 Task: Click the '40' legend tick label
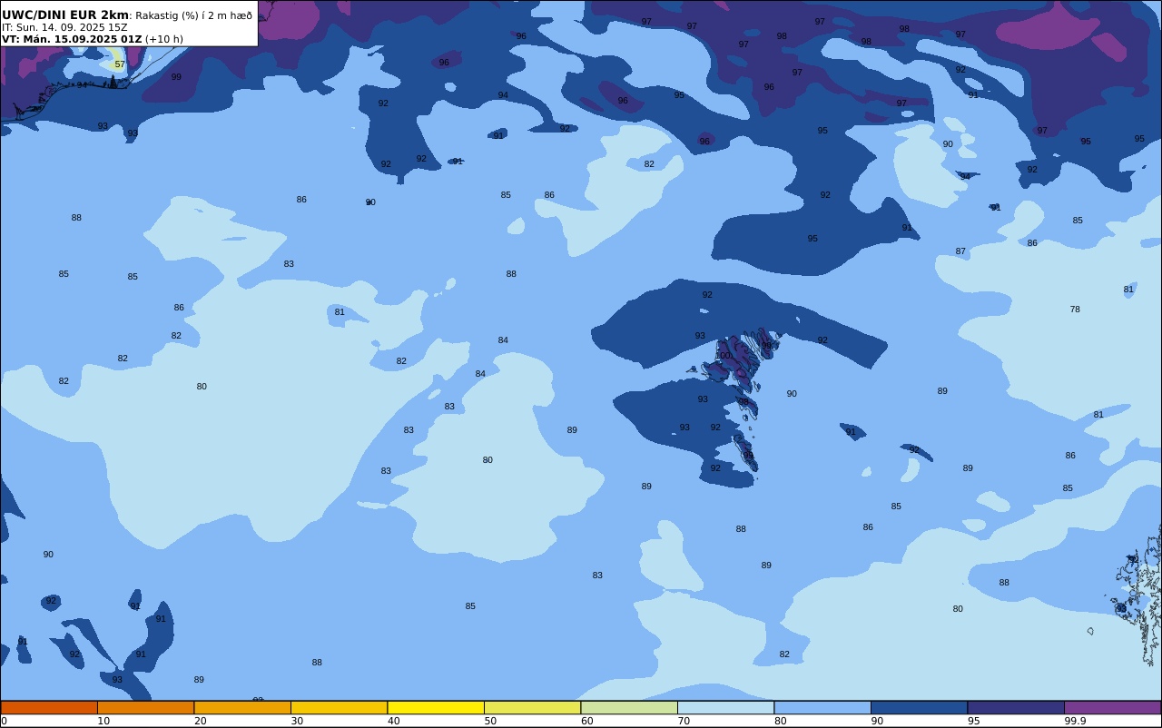[394, 721]
